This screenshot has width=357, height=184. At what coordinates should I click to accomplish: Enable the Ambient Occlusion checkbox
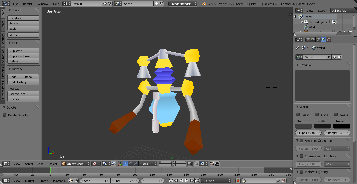(x=301, y=141)
